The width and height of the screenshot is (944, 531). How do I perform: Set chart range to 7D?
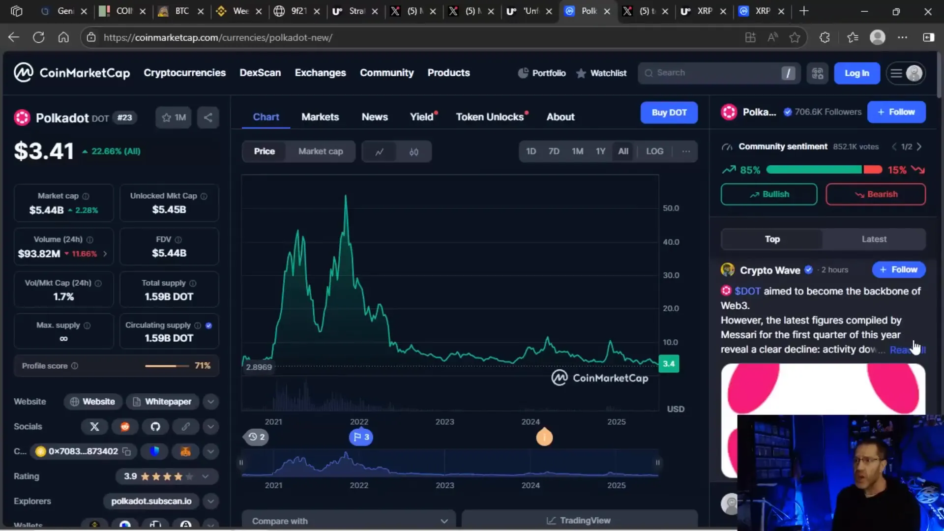pyautogui.click(x=554, y=151)
